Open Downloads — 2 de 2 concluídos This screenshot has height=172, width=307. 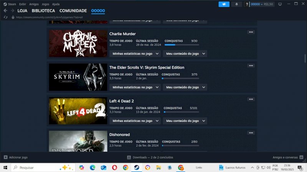pos(150,157)
